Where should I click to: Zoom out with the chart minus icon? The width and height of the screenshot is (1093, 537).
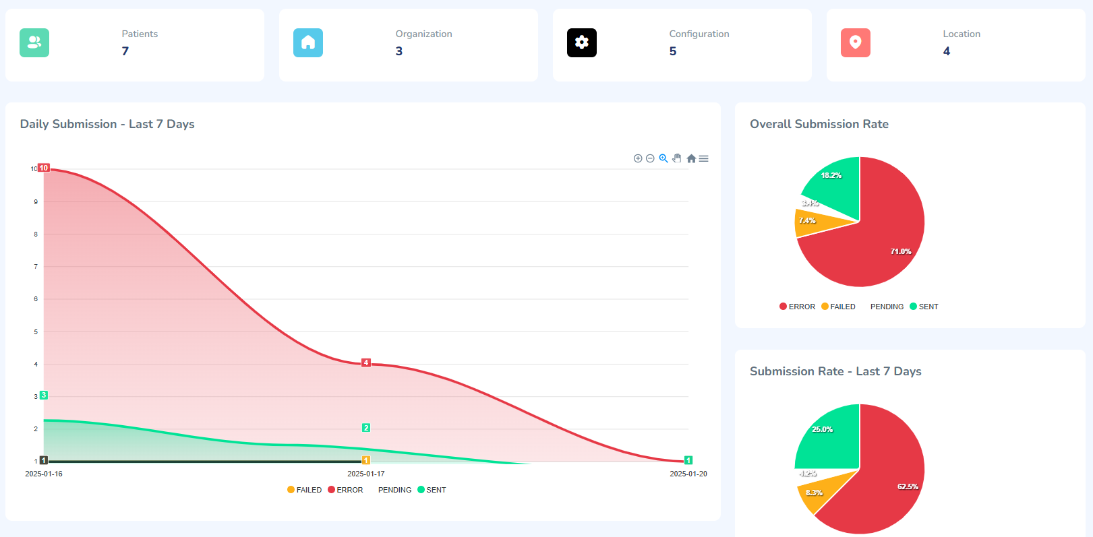point(650,158)
